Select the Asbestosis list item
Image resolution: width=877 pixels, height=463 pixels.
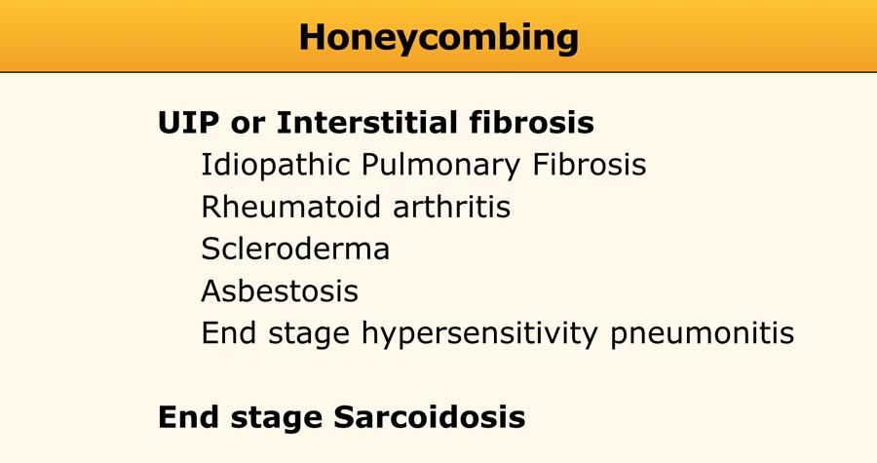[280, 290]
